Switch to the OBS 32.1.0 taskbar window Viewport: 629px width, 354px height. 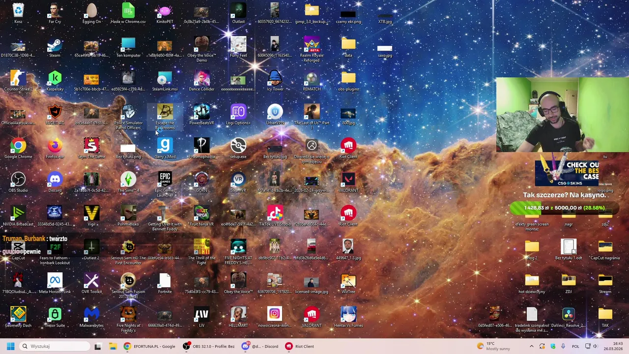[x=209, y=346]
